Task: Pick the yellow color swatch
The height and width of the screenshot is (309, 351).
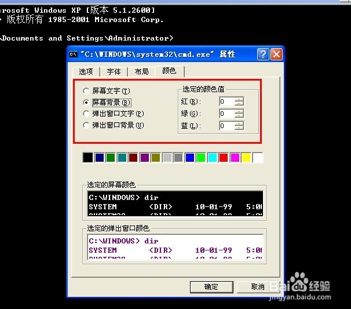Action: (x=246, y=158)
